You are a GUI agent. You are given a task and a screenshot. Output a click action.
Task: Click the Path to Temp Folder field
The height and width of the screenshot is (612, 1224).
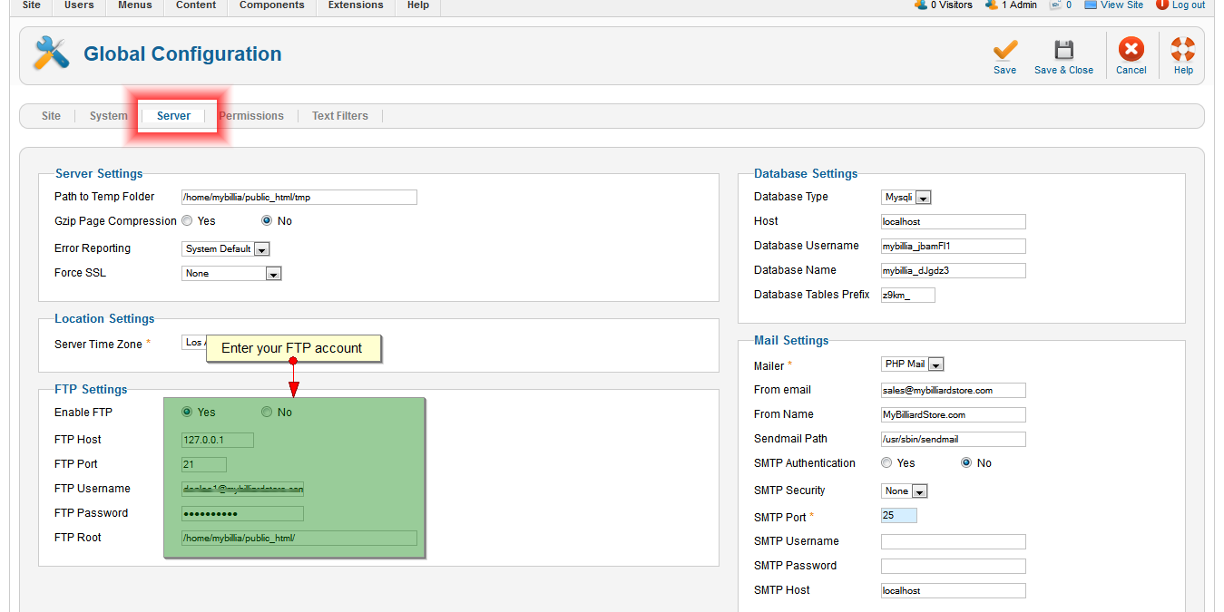click(299, 197)
